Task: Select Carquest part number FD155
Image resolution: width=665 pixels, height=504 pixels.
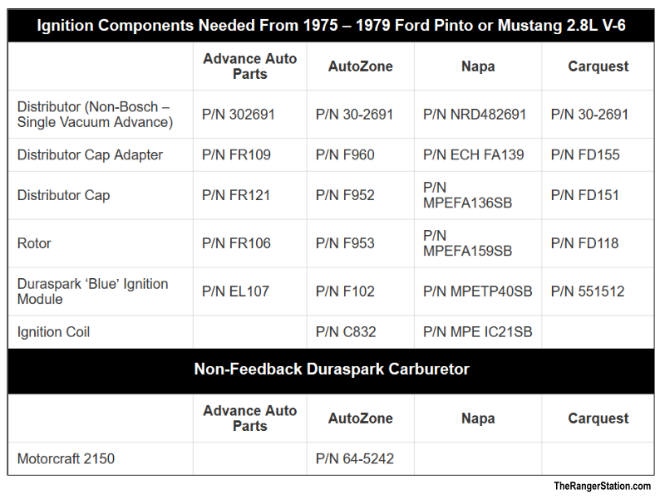Action: coord(585,154)
